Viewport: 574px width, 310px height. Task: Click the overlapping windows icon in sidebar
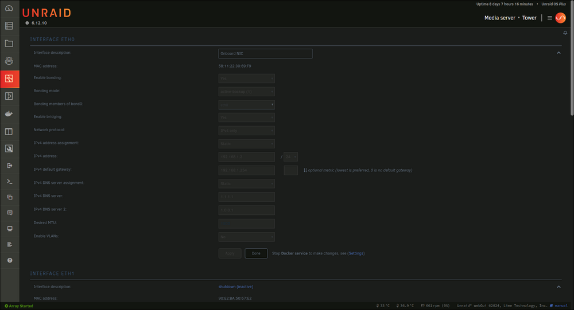coord(10,197)
